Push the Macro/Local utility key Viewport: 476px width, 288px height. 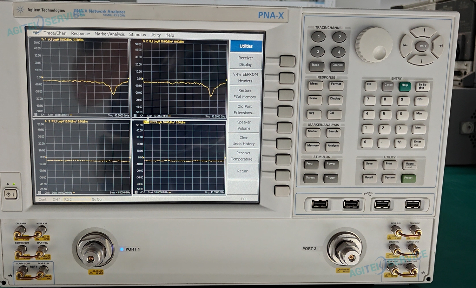[409, 165]
